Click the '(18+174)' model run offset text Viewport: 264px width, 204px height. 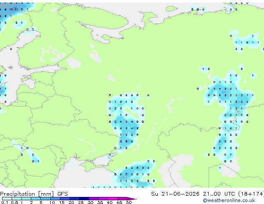[251, 194]
